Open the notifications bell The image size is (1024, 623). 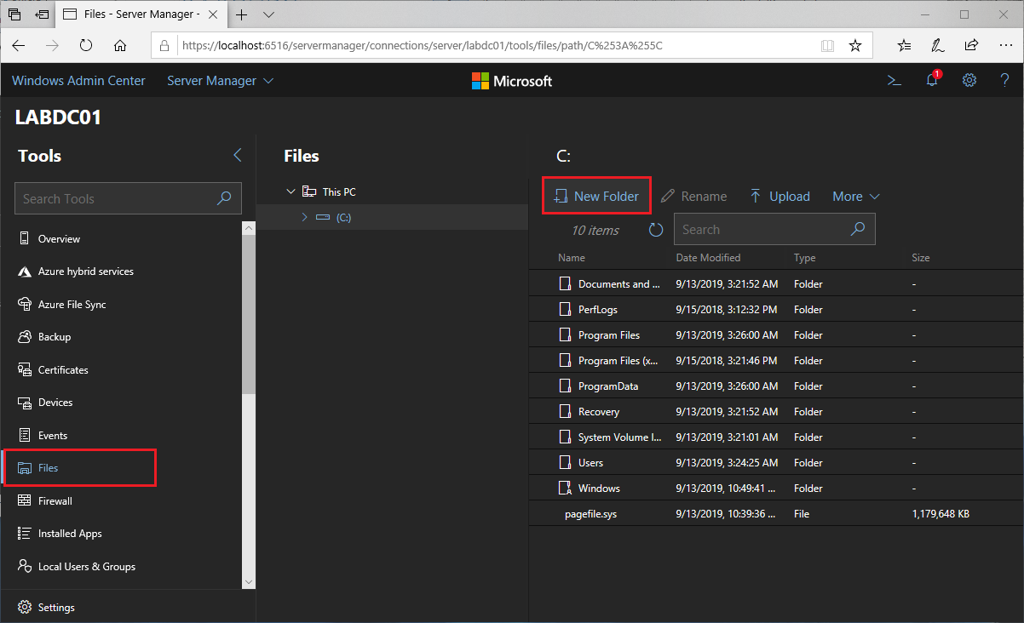click(x=931, y=80)
